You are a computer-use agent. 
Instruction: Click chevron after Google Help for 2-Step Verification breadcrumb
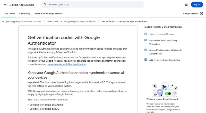pos(99,21)
